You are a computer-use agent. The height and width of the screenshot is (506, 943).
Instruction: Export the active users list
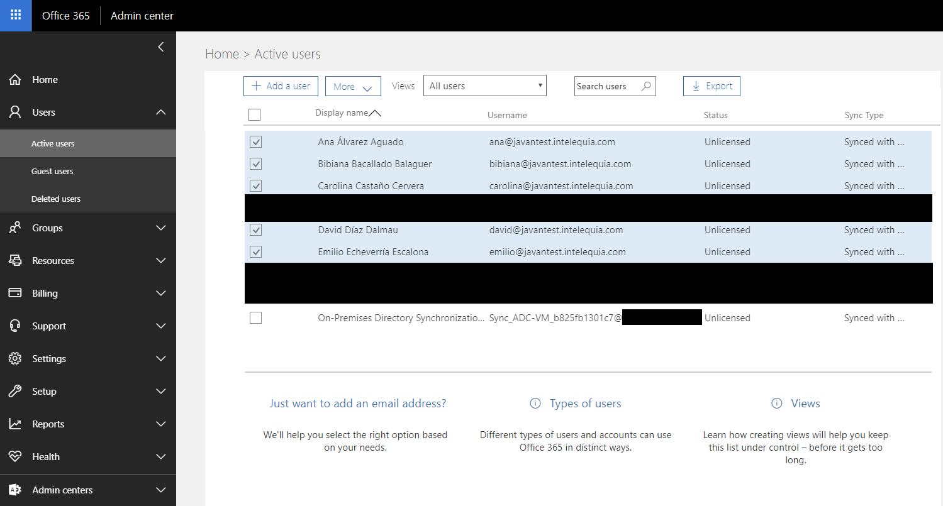(711, 85)
